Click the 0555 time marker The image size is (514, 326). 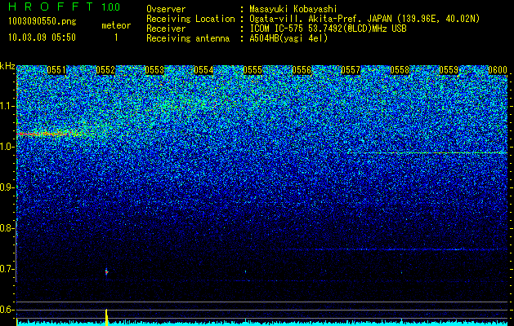tap(253, 70)
